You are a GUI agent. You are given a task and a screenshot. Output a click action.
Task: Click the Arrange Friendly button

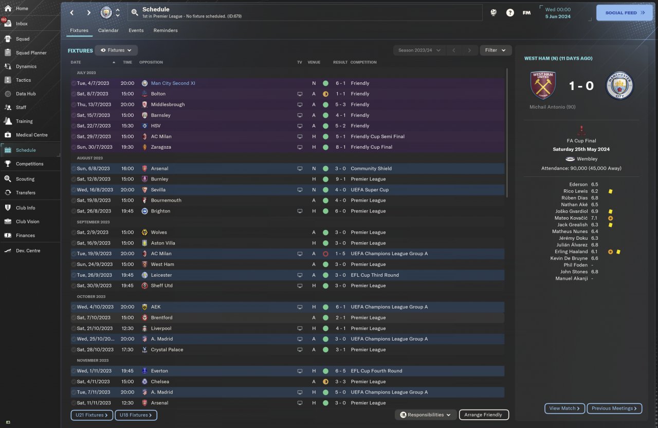tap(483, 415)
